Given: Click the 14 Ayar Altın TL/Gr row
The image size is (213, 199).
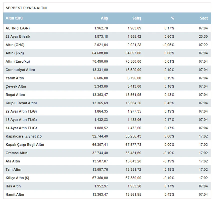Looking at the screenshot, I should [x=21, y=128].
